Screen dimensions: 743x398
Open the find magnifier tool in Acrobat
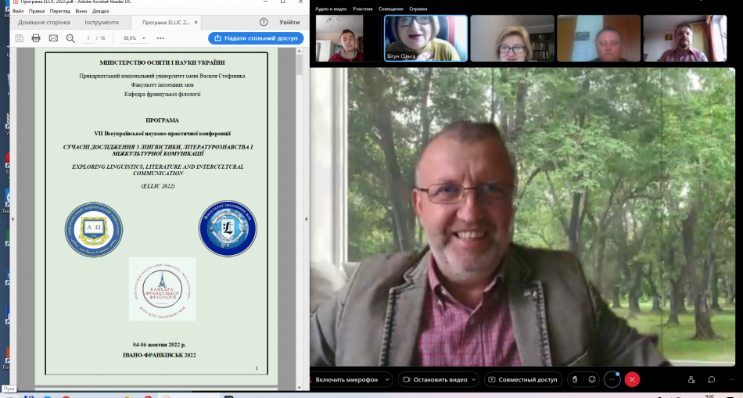pos(70,38)
